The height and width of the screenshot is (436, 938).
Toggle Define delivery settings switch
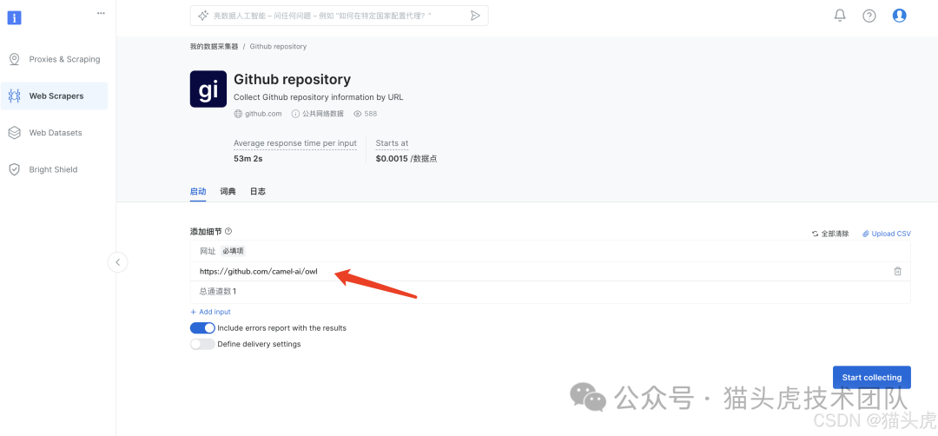pyautogui.click(x=202, y=344)
